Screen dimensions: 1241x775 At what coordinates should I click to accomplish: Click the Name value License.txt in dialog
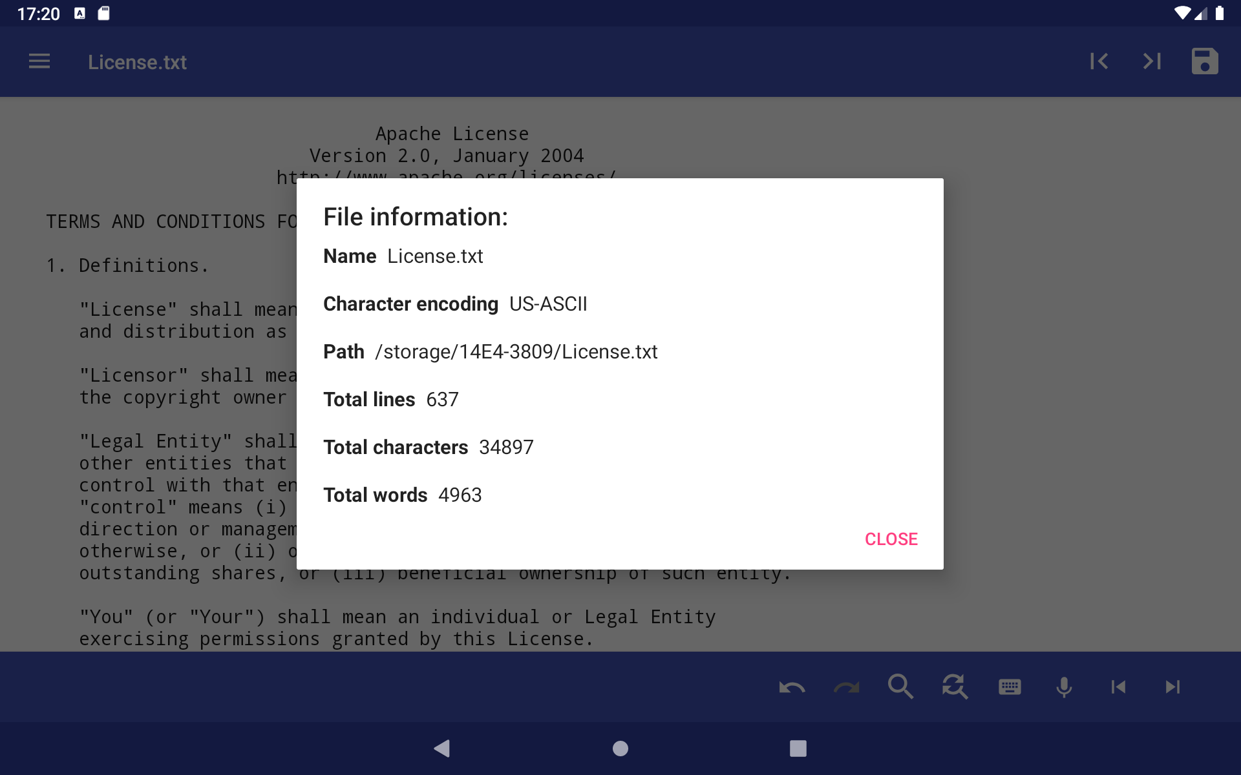pyautogui.click(x=435, y=256)
